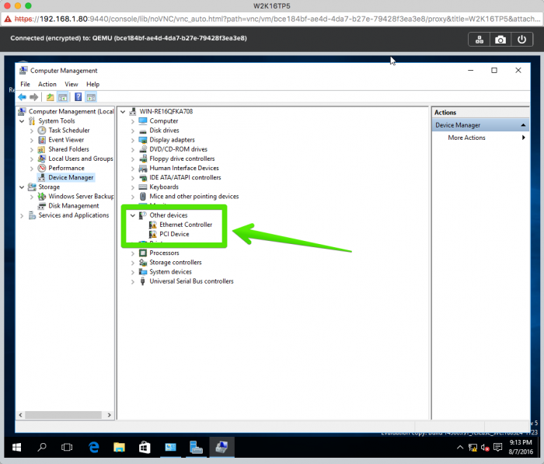
Task: Select Windows Server Backup
Action: coord(81,197)
